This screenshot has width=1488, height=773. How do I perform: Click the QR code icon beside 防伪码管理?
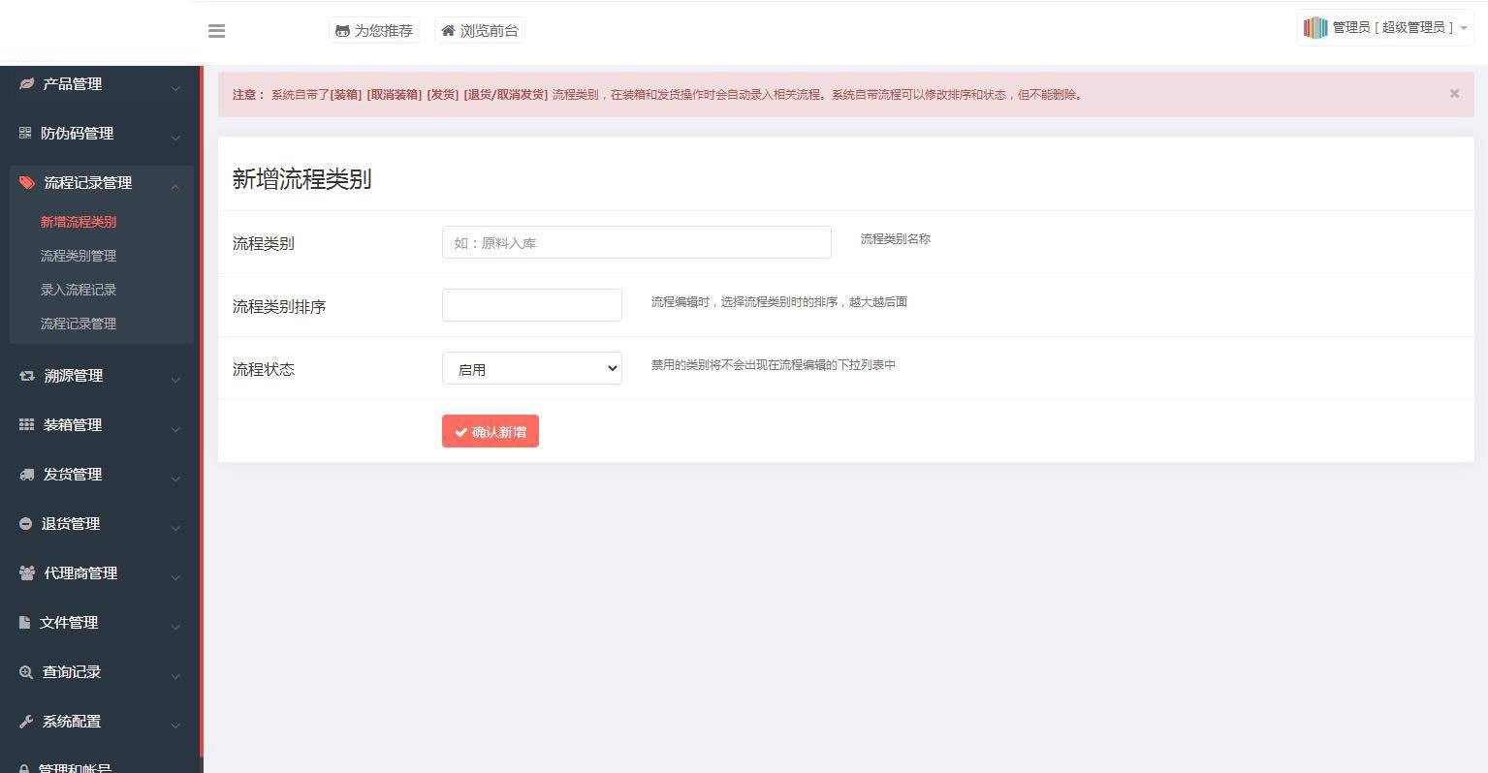pyautogui.click(x=25, y=134)
